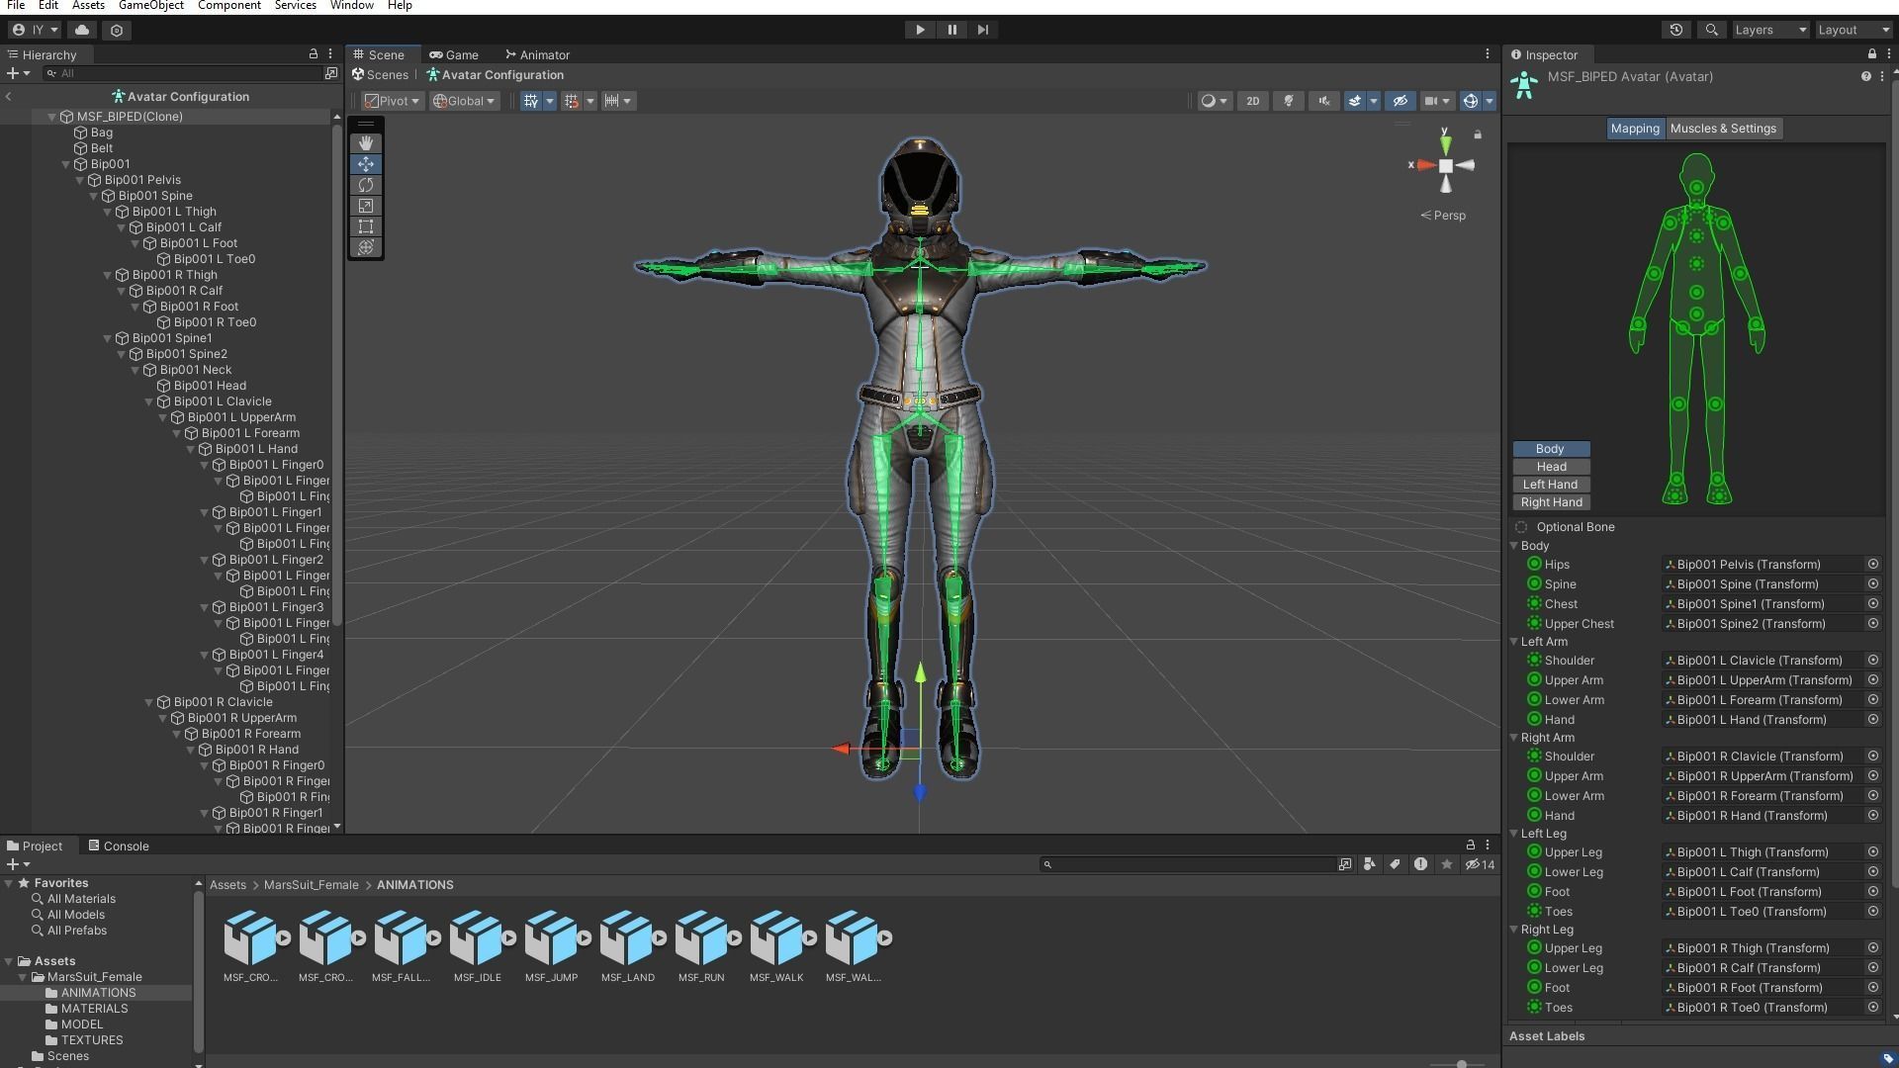Select the MSF_RUN animation asset

(701, 946)
